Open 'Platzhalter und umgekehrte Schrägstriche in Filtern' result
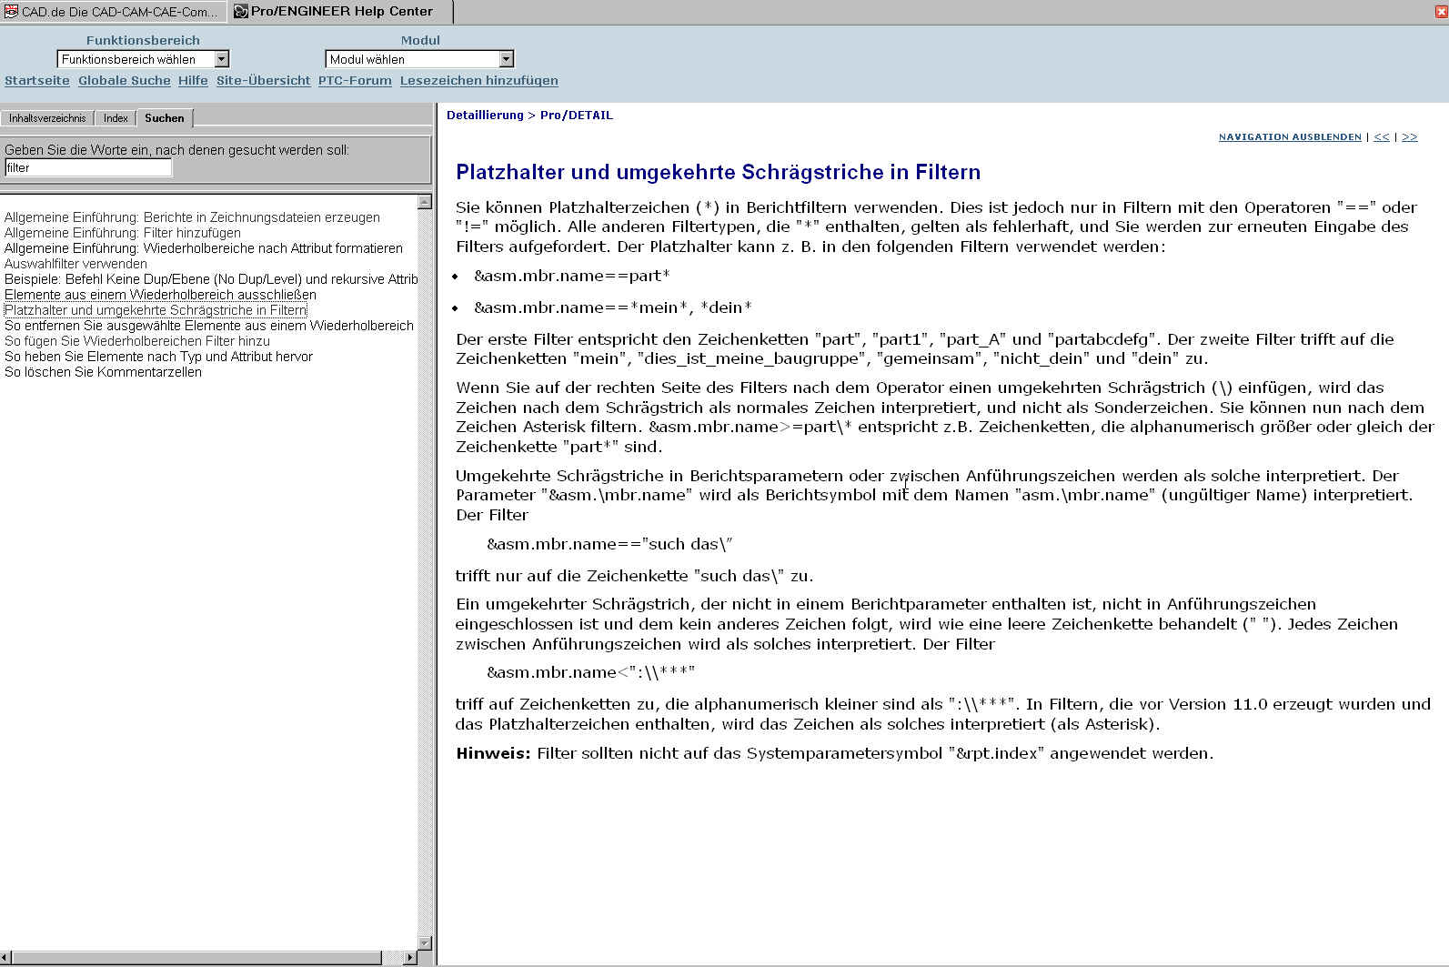Screen dimensions: 1449x967 point(156,310)
